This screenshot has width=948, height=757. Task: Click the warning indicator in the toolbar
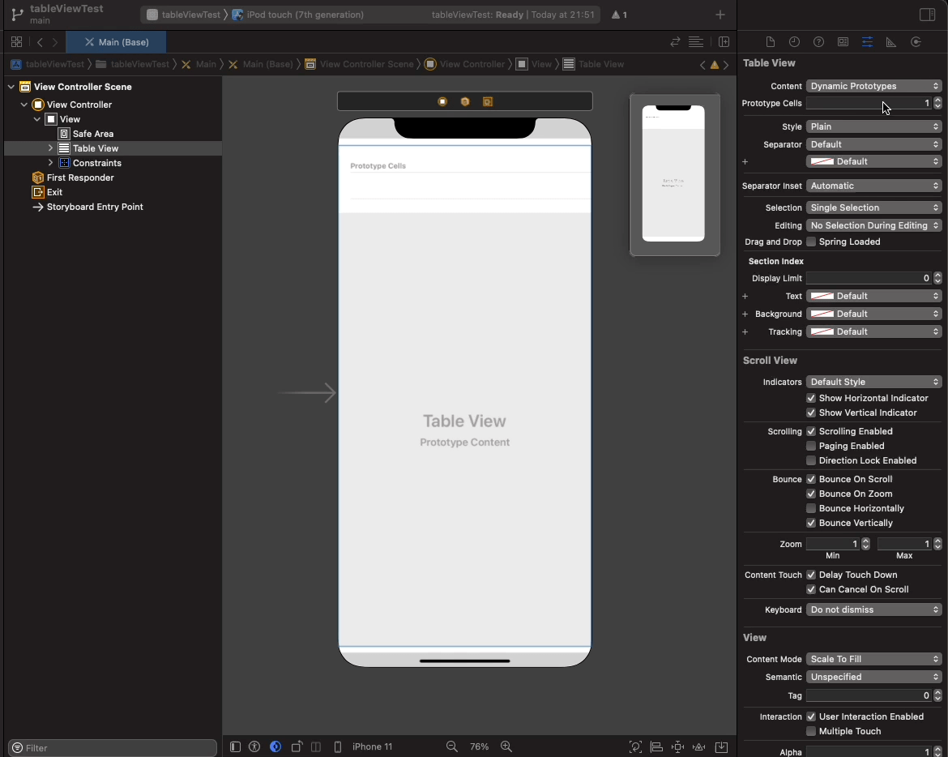click(x=619, y=15)
